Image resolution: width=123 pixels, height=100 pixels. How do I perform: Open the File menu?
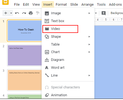point(17,4)
